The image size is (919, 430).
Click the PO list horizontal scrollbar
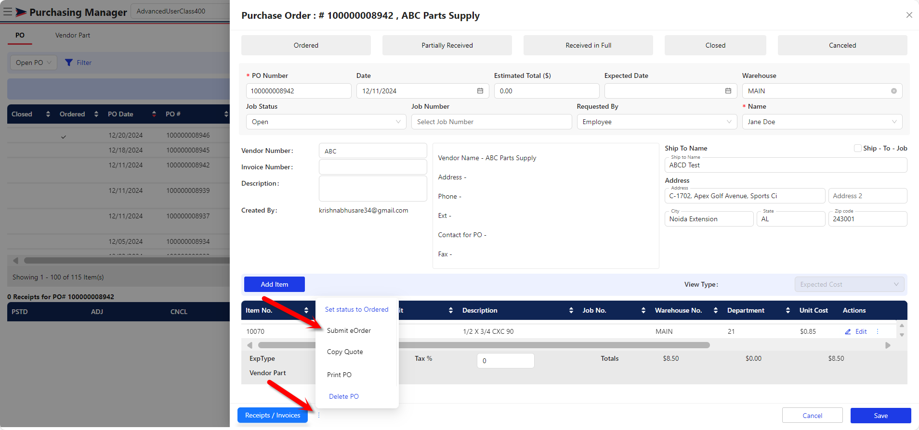point(127,260)
